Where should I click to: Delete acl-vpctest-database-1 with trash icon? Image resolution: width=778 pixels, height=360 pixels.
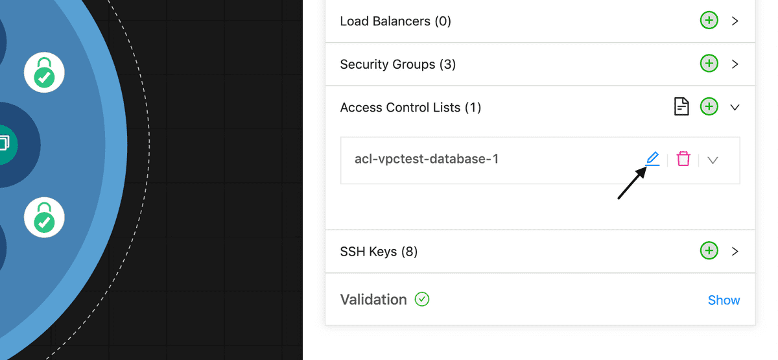point(683,159)
